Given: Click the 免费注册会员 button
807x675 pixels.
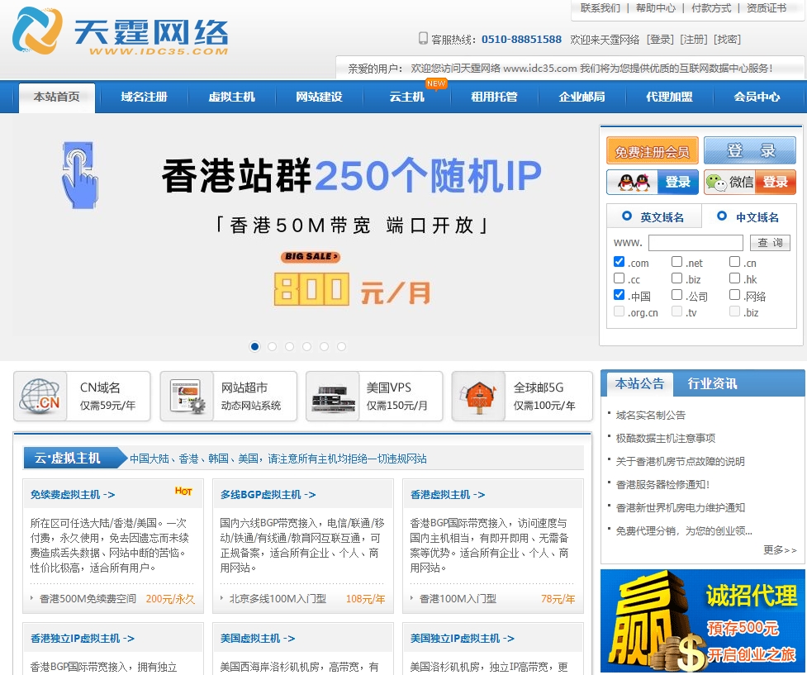Looking at the screenshot, I should pos(652,151).
